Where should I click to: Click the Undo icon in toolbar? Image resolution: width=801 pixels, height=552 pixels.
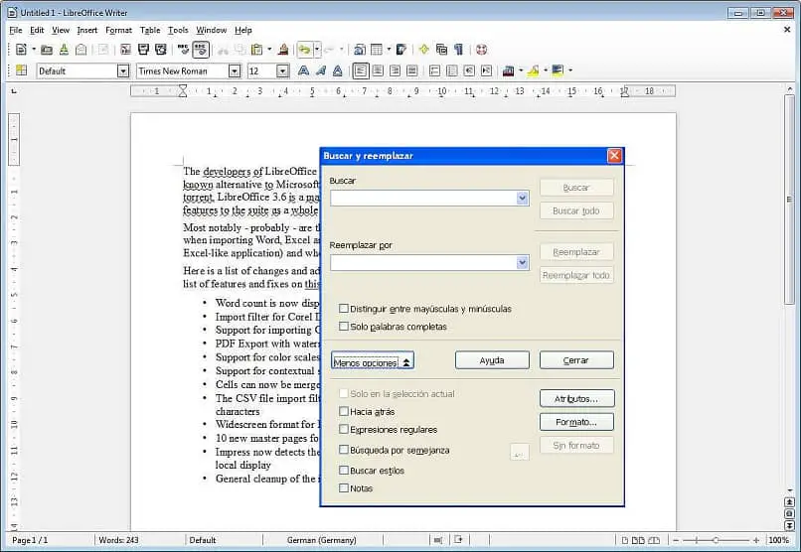[x=305, y=50]
